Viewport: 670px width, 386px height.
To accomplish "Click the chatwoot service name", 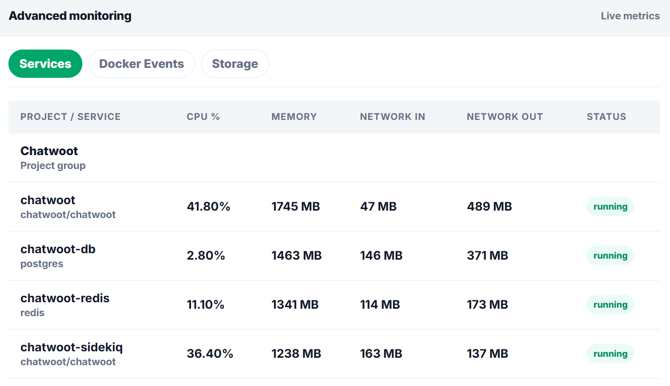I will click(48, 200).
